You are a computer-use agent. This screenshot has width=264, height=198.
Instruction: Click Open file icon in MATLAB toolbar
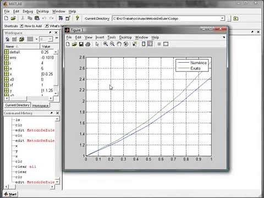[13, 18]
